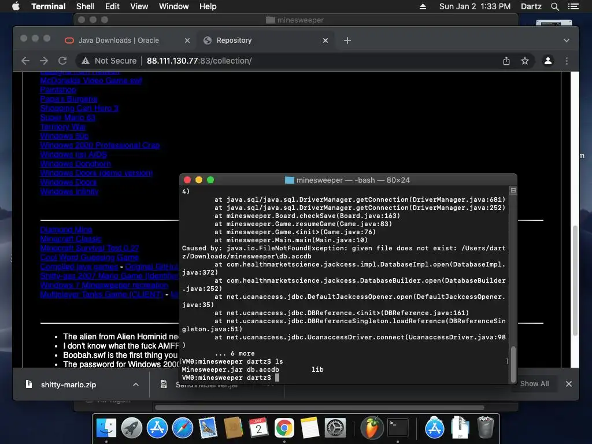Open Launchpad rocket icon in dock

tap(131, 428)
